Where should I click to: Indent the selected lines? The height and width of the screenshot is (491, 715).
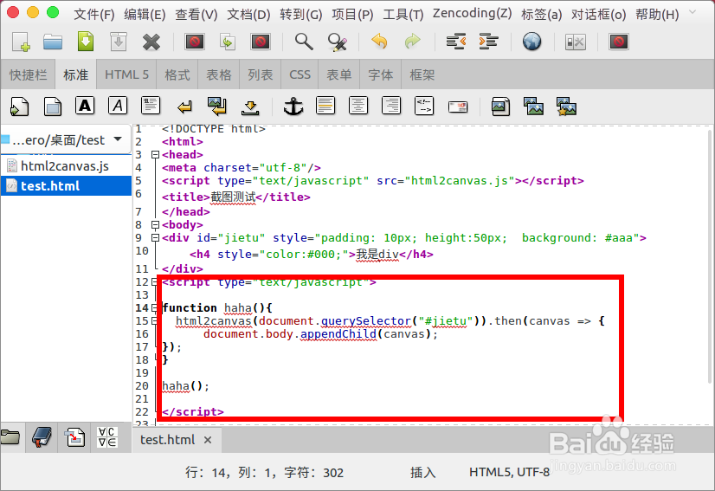tap(488, 42)
